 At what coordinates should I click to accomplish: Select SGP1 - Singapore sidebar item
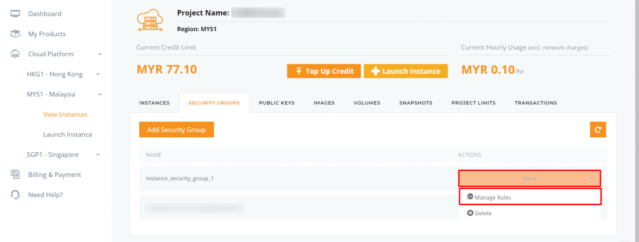click(52, 155)
